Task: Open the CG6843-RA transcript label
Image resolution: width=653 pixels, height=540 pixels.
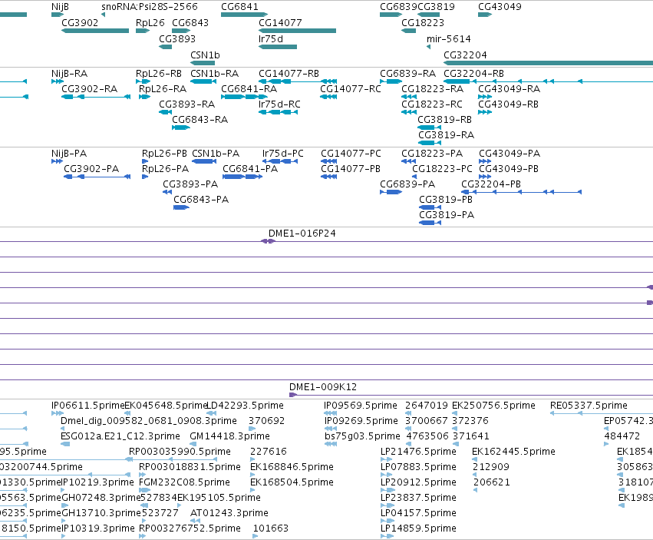Action: tap(200, 120)
